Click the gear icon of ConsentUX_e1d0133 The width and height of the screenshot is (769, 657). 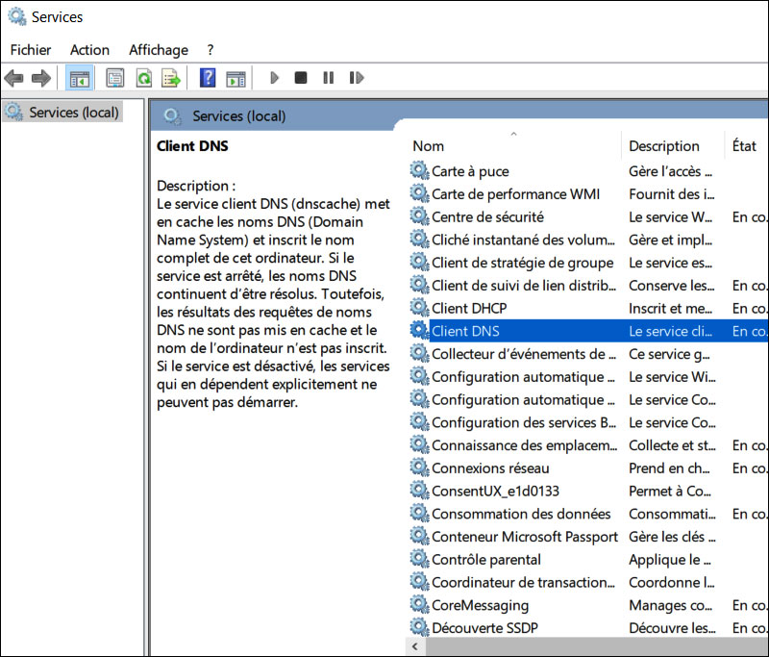click(419, 491)
